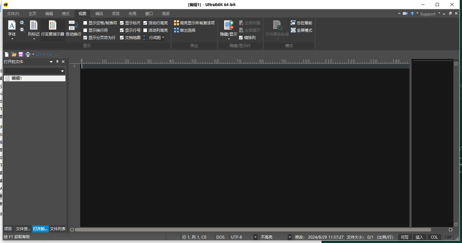Viewport: 462px width, 243px height.
Task: Click the 做出选择 make selection button
Action: tap(185, 30)
